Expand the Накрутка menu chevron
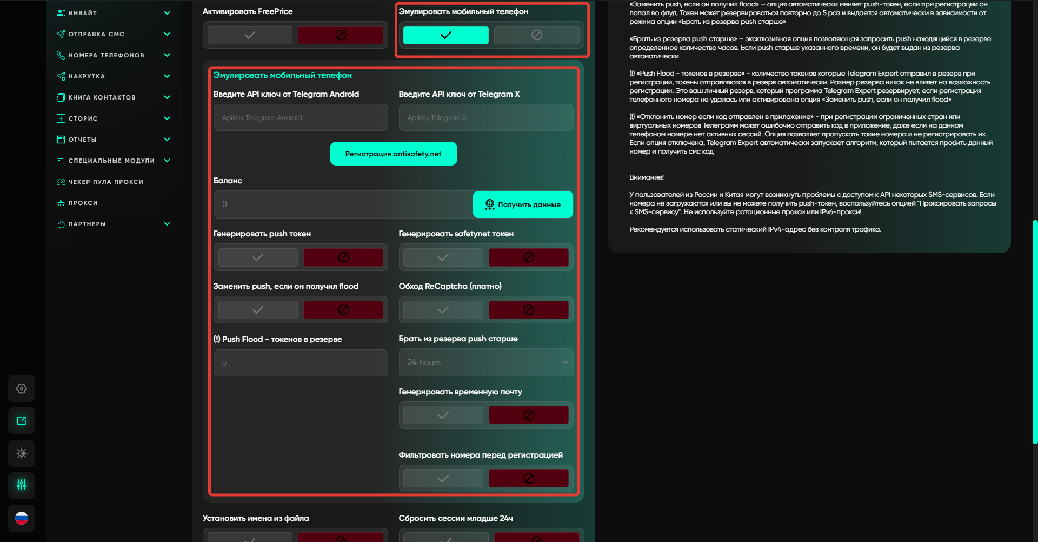The height and width of the screenshot is (542, 1038). point(167,76)
